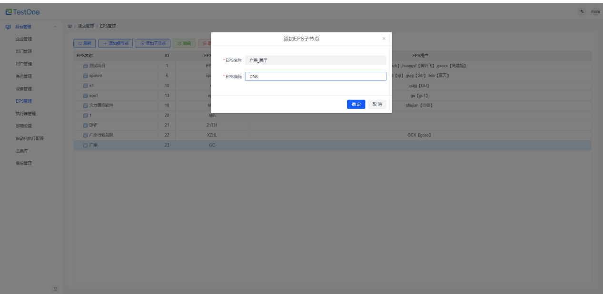Click the 确定 confirm button
This screenshot has height=294, width=603.
356,104
